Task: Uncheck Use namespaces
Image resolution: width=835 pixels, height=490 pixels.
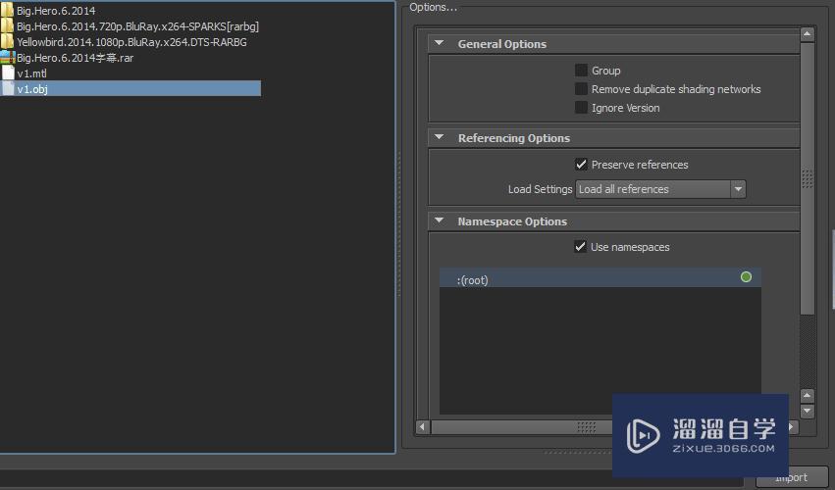Action: (581, 246)
